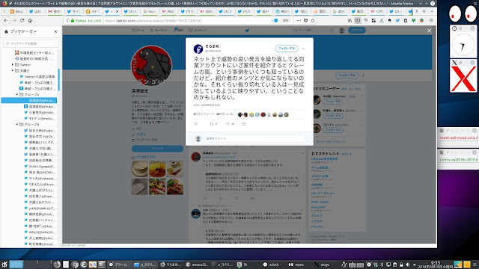
Task: Like the tweet with heart icon
Action: 228,124
